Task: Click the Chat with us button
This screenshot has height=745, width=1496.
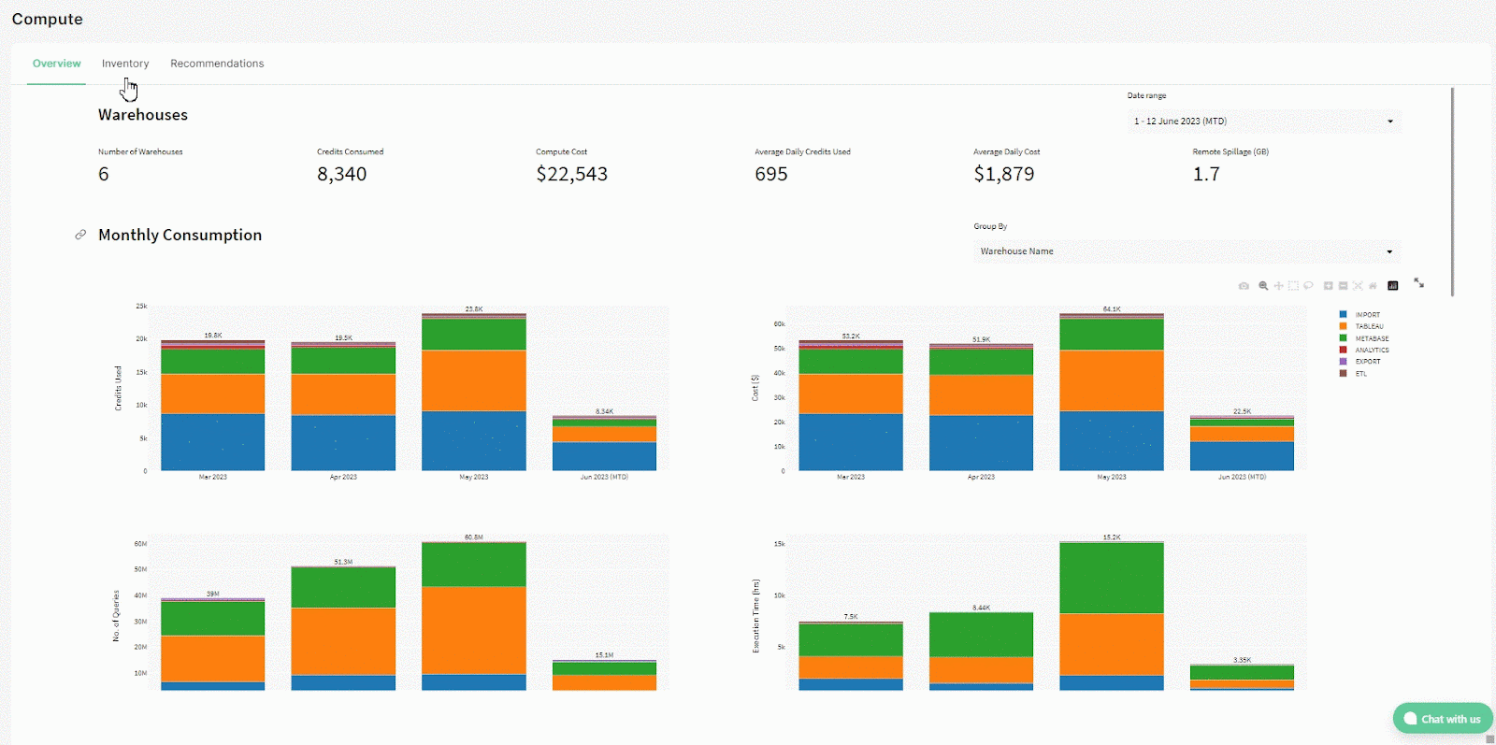Action: 1442,719
